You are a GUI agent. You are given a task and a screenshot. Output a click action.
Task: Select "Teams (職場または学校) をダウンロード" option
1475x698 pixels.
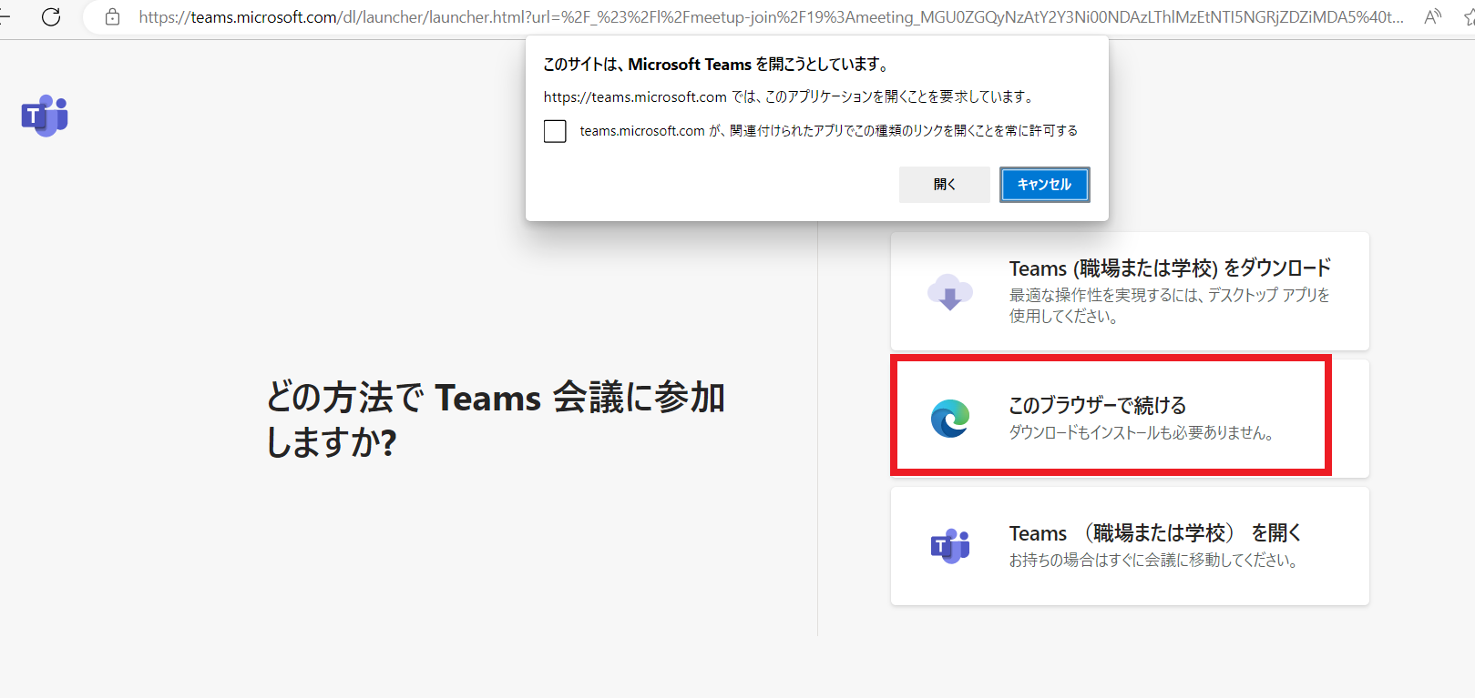point(1130,291)
